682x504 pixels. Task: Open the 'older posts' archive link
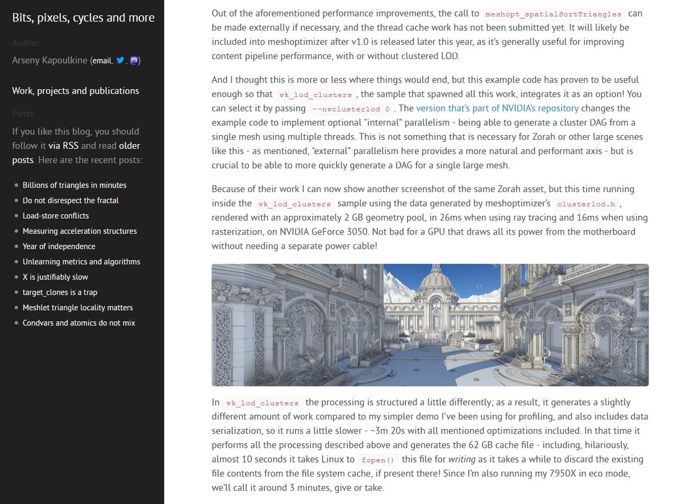click(76, 153)
